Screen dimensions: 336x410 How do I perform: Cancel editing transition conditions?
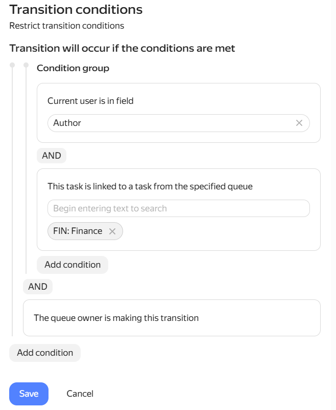point(80,394)
